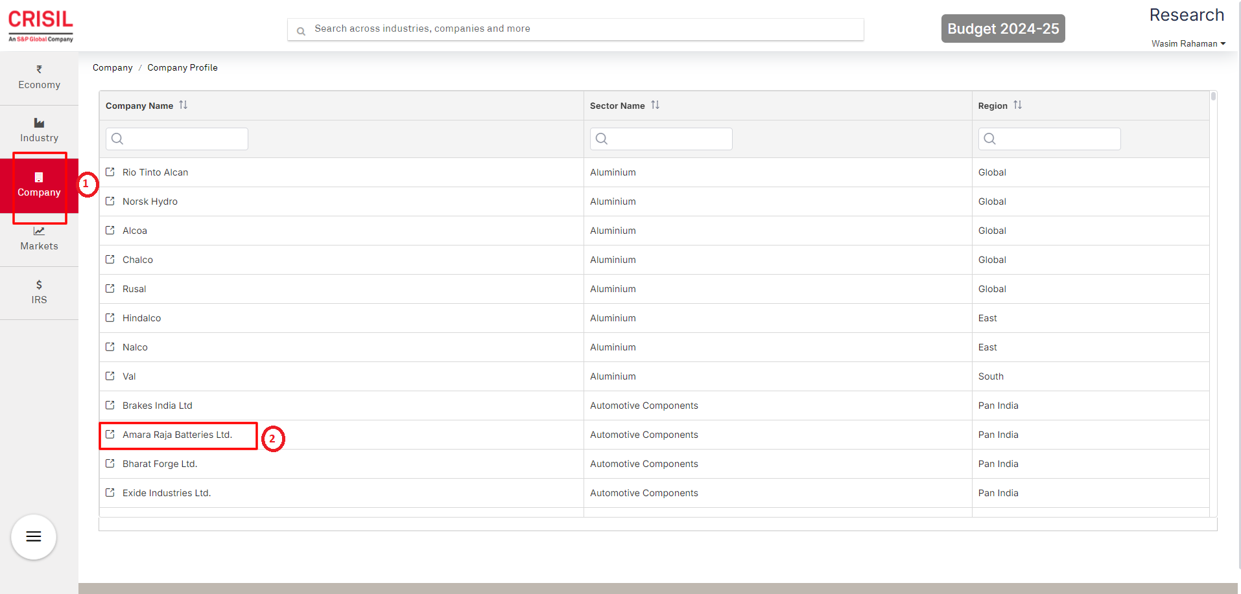This screenshot has width=1241, height=594.
Task: Select the Rio Tinto Alcan name
Action: (155, 172)
